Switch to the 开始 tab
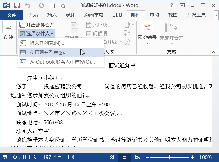Screen dimensions: 219x162 click(x=33, y=15)
